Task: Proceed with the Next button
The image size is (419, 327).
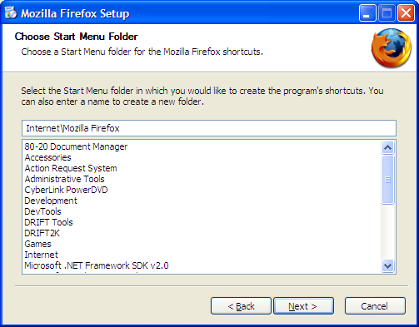Action: pos(303,306)
